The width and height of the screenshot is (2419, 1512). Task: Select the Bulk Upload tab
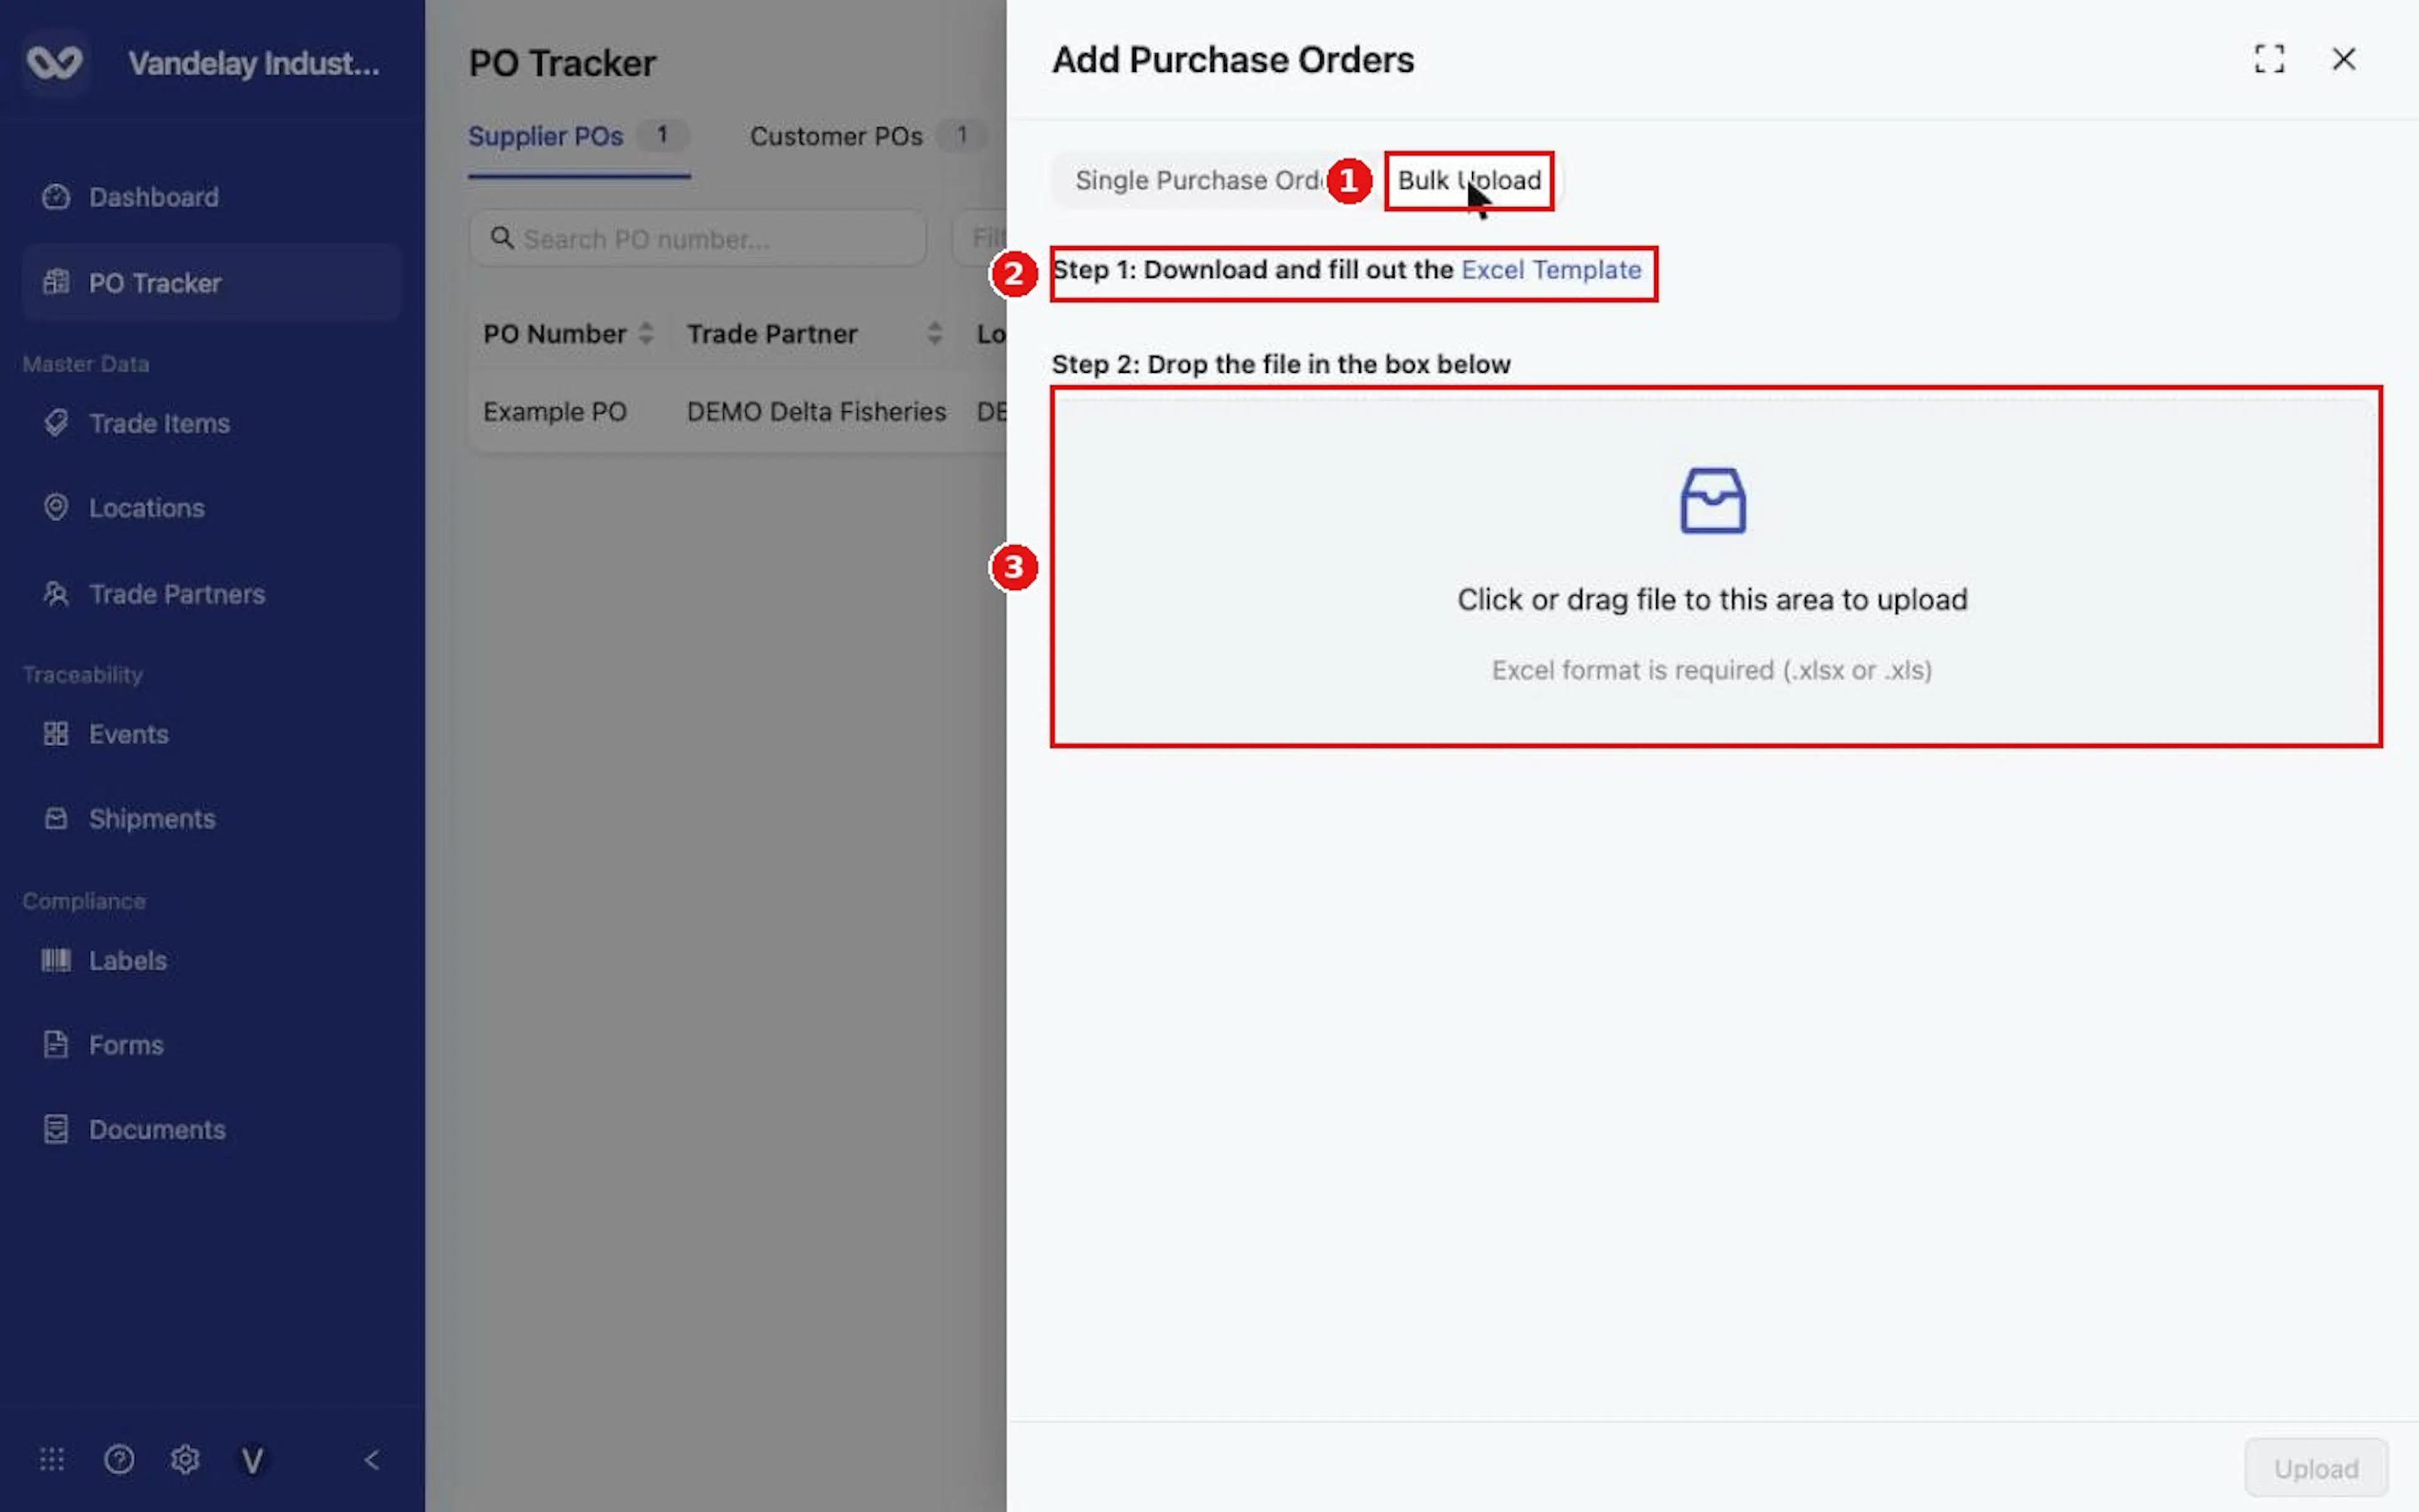[1468, 181]
